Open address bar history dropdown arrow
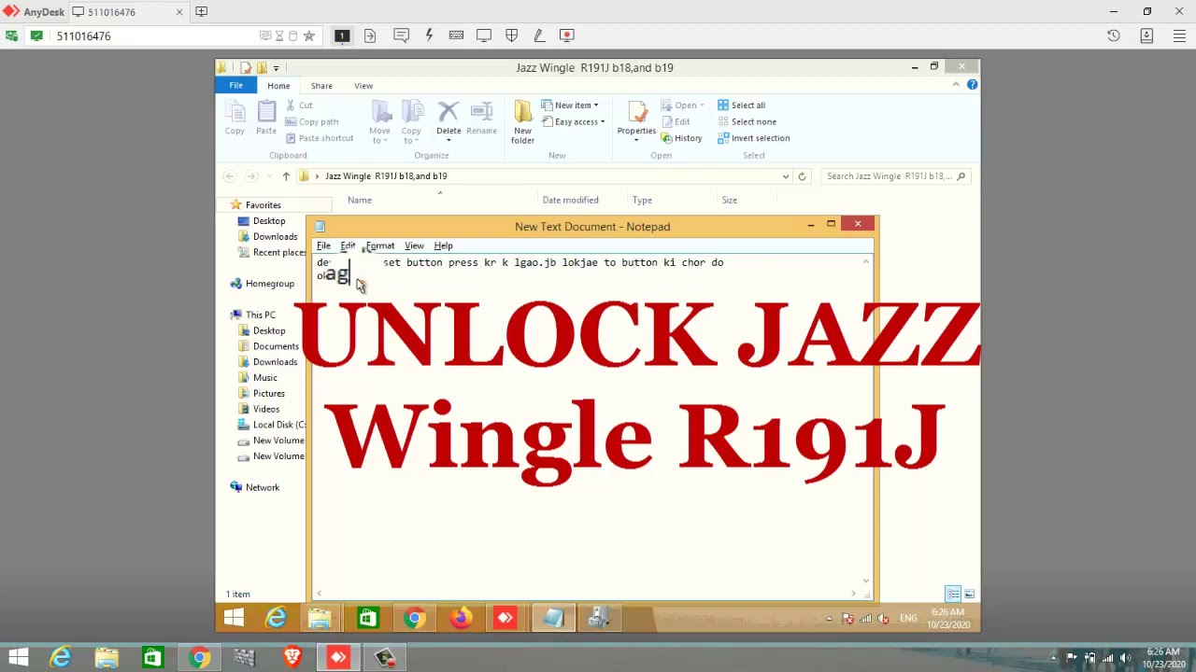 coord(786,175)
